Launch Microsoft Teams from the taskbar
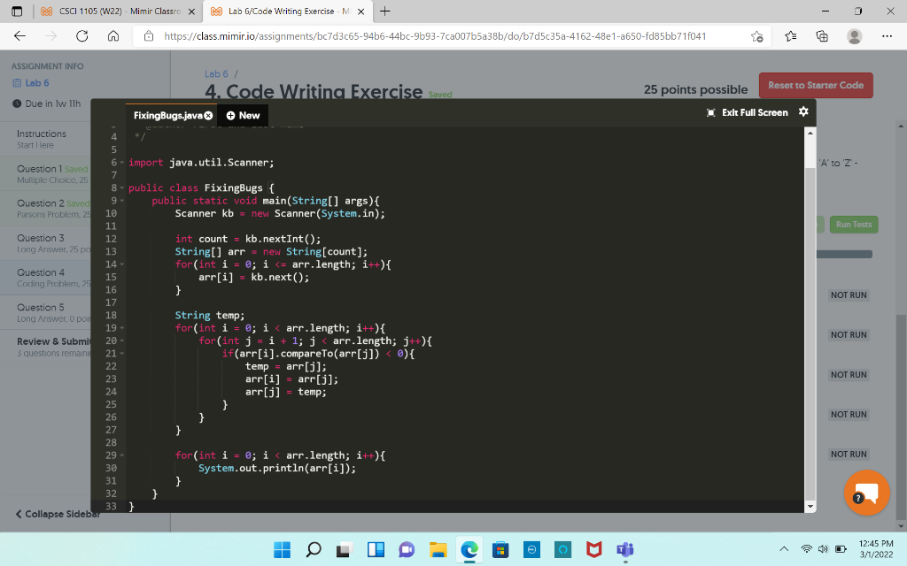Screen dimensions: 907x566 coord(624,549)
